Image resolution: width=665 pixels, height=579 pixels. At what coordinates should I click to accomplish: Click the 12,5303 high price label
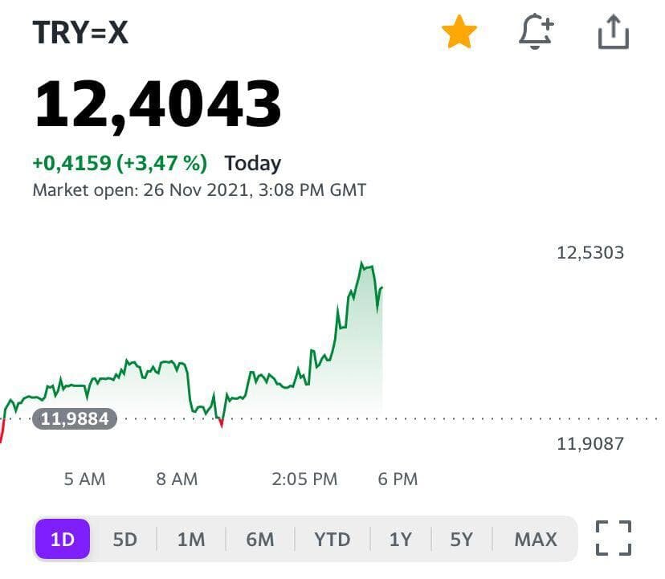tap(590, 253)
